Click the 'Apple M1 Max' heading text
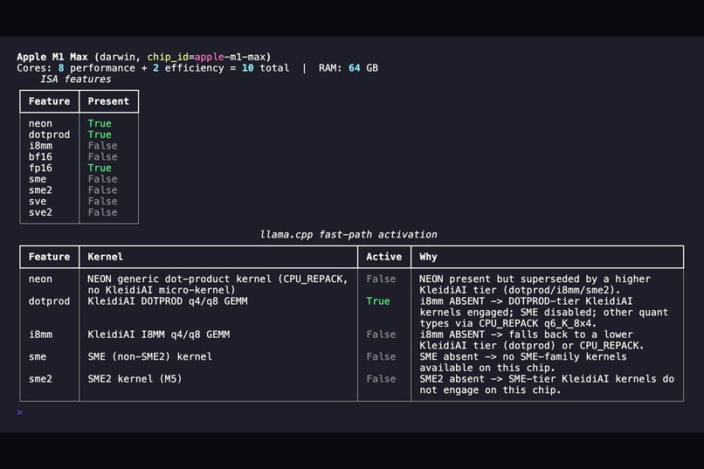The height and width of the screenshot is (469, 704). point(52,57)
